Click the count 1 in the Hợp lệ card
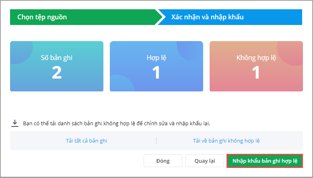 point(156,72)
